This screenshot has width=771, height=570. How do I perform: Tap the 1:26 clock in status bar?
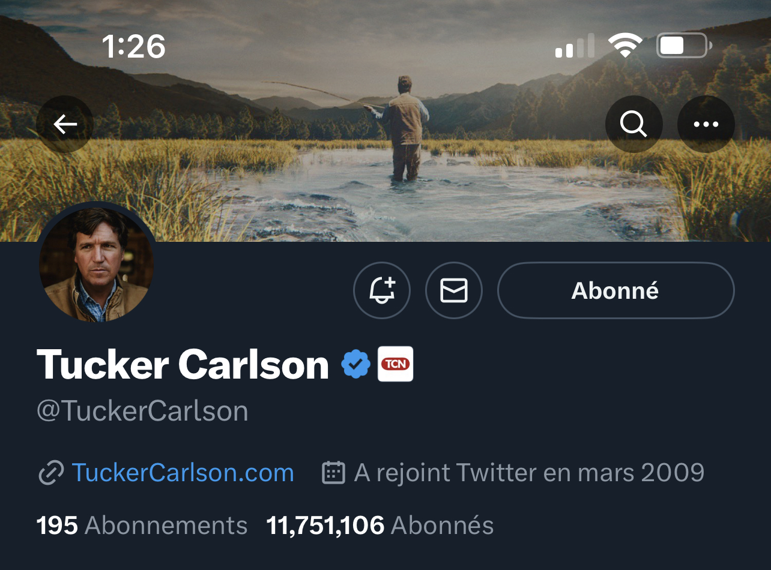click(133, 46)
